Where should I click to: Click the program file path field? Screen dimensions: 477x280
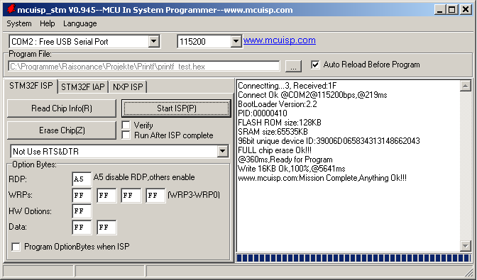[x=144, y=66]
